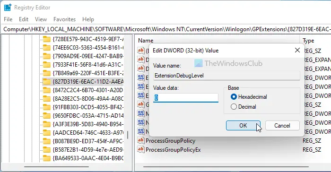Click the Value name field ExtensionDebugLevel
The width and height of the screenshot is (331, 172).
(x=226, y=76)
